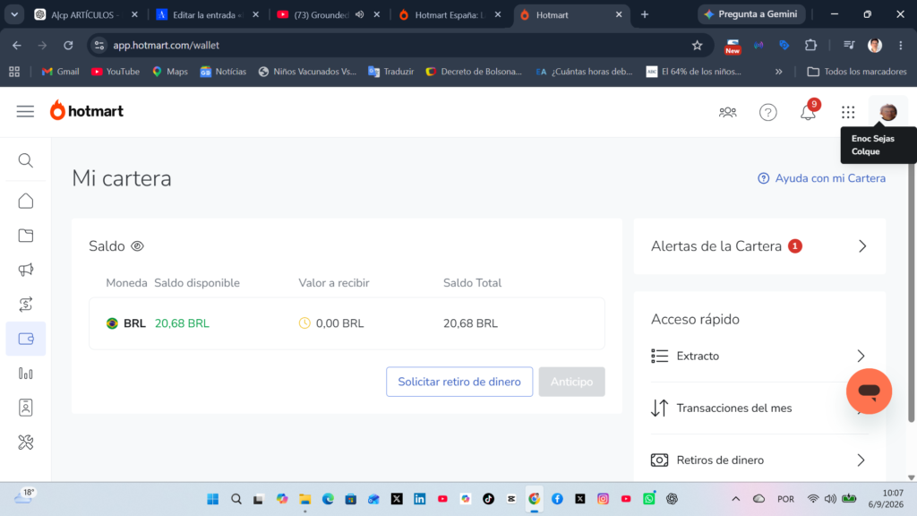Open the Windows Start button
The width and height of the screenshot is (917, 516).
click(x=213, y=498)
